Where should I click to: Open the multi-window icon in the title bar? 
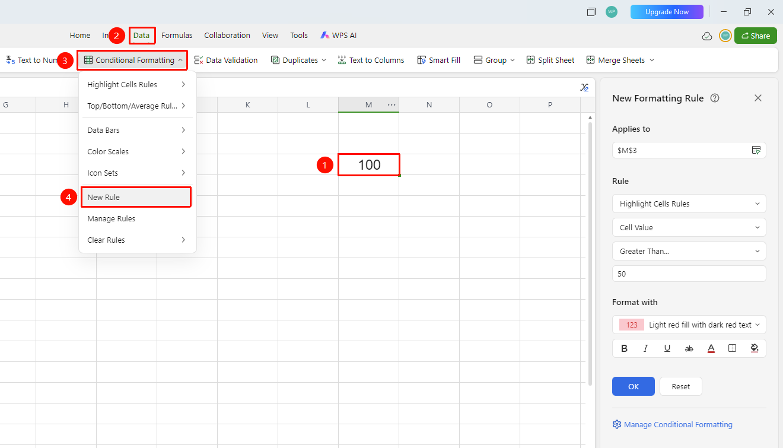[591, 12]
